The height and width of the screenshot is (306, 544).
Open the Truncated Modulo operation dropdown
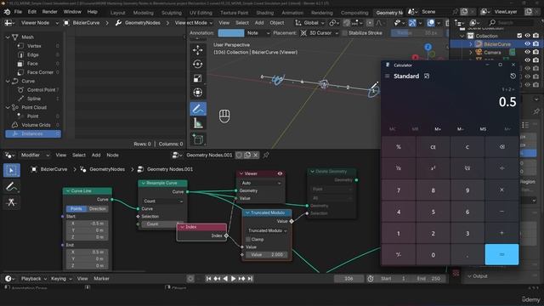pos(267,230)
